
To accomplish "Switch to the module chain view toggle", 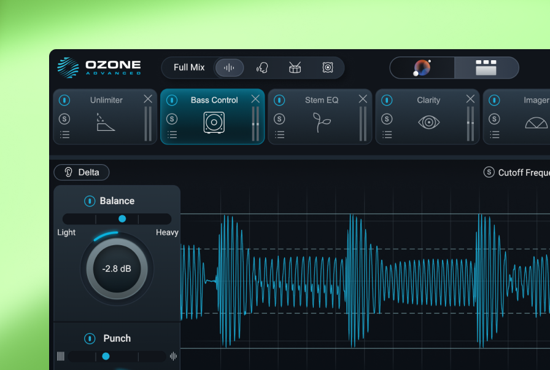I will click(487, 68).
